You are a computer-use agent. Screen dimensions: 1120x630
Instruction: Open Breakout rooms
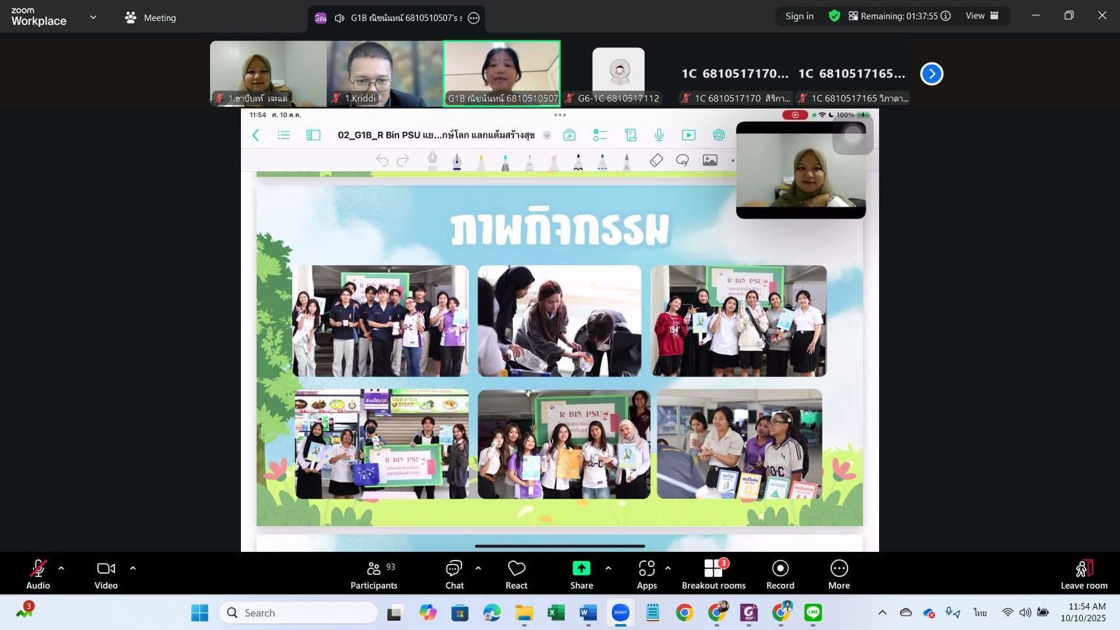[713, 574]
